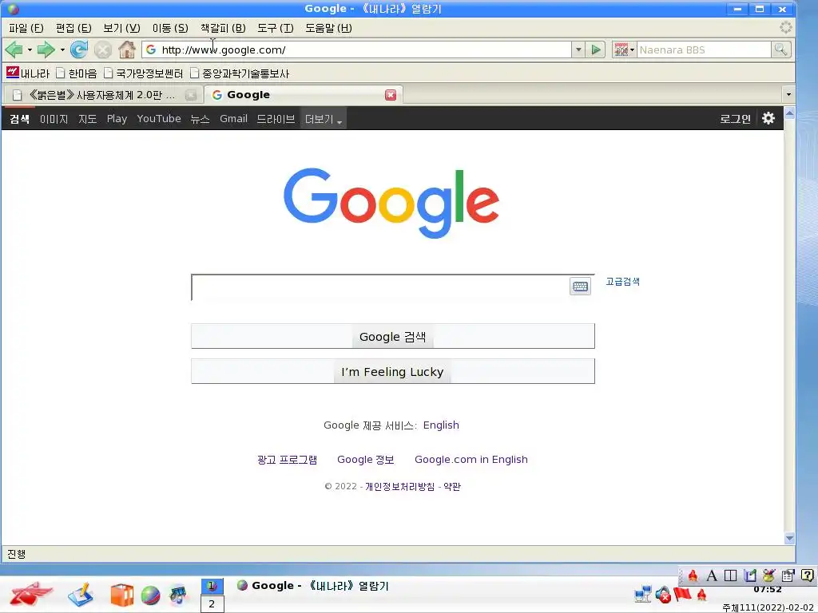The width and height of the screenshot is (818, 613).
Task: Open the Google settings gear icon
Action: (768, 118)
